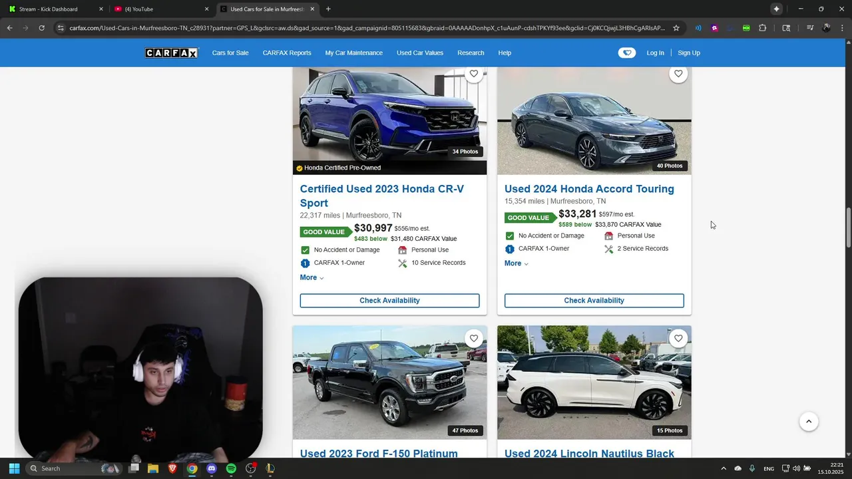Go back in browser history
Screen dimensions: 852x479
coord(9,28)
